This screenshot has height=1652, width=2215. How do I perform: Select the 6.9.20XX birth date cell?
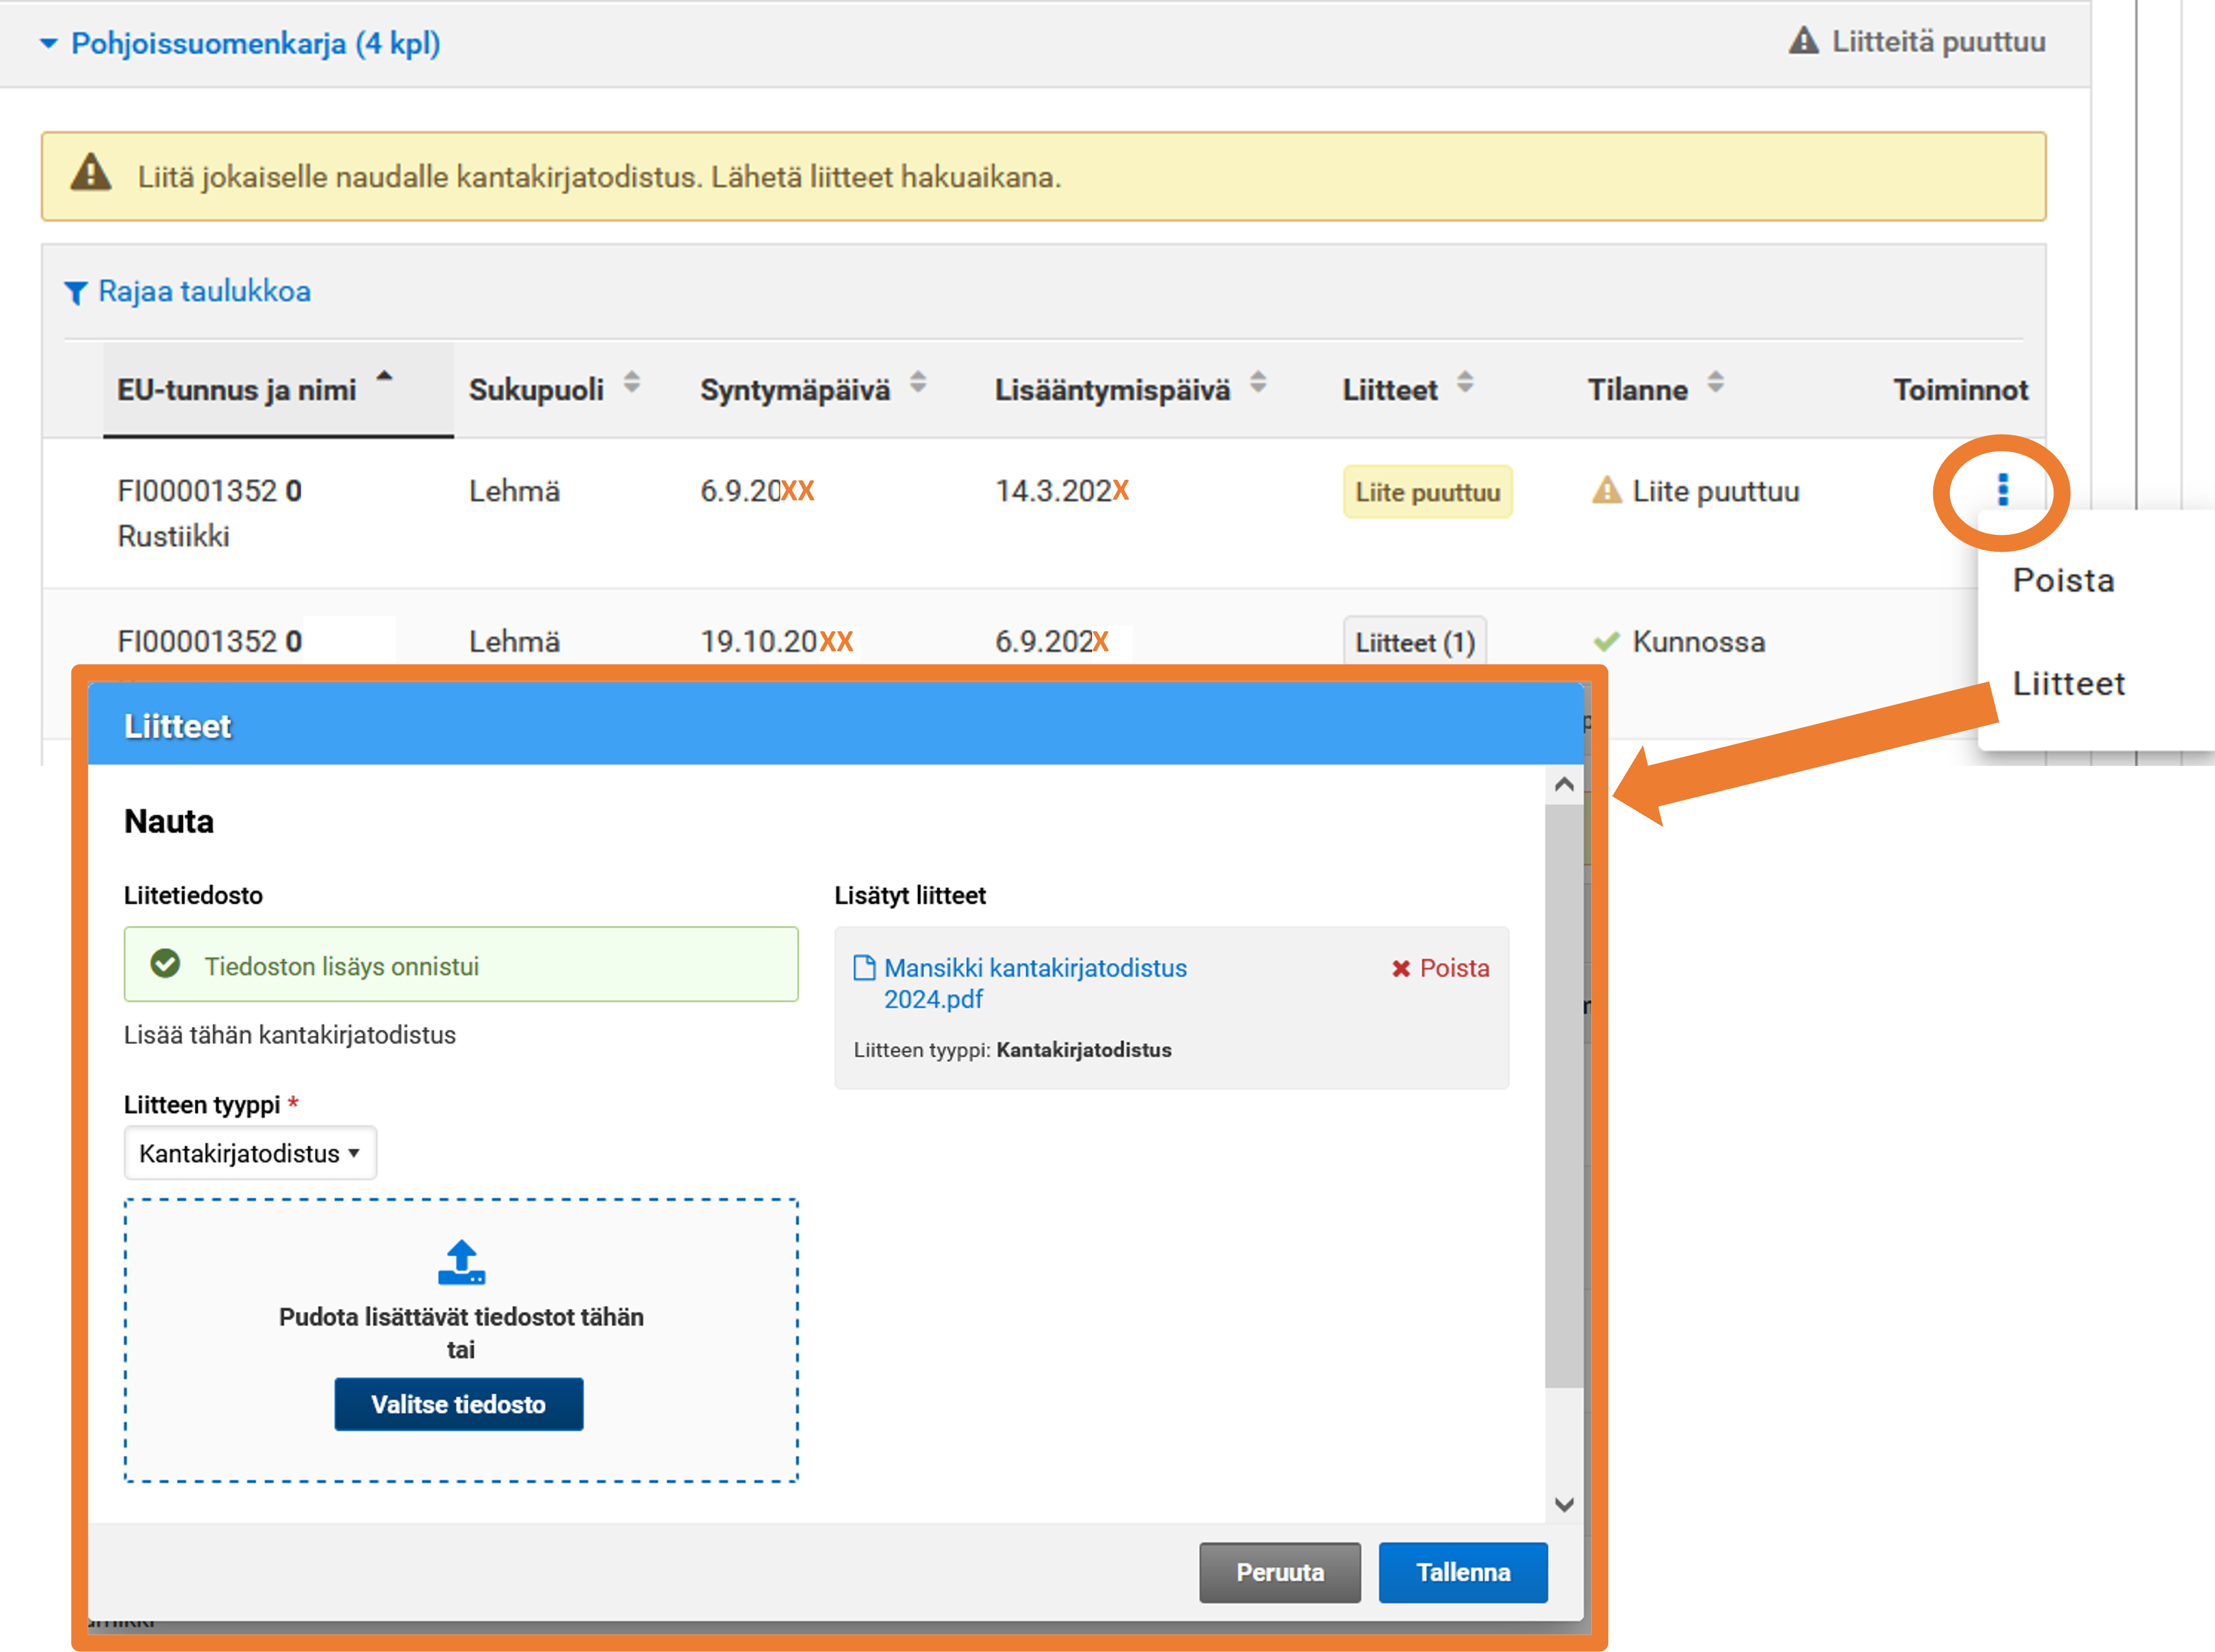[x=757, y=491]
